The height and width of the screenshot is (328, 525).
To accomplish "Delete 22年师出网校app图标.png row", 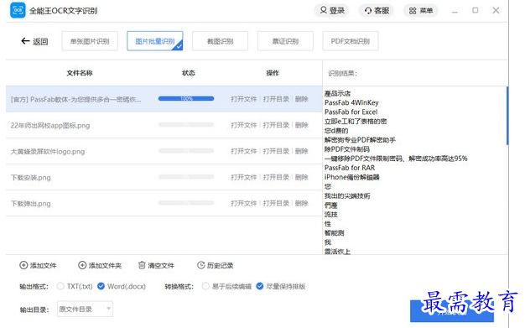I will (301, 125).
